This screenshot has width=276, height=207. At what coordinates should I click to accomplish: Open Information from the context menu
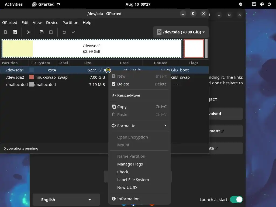coord(139,199)
